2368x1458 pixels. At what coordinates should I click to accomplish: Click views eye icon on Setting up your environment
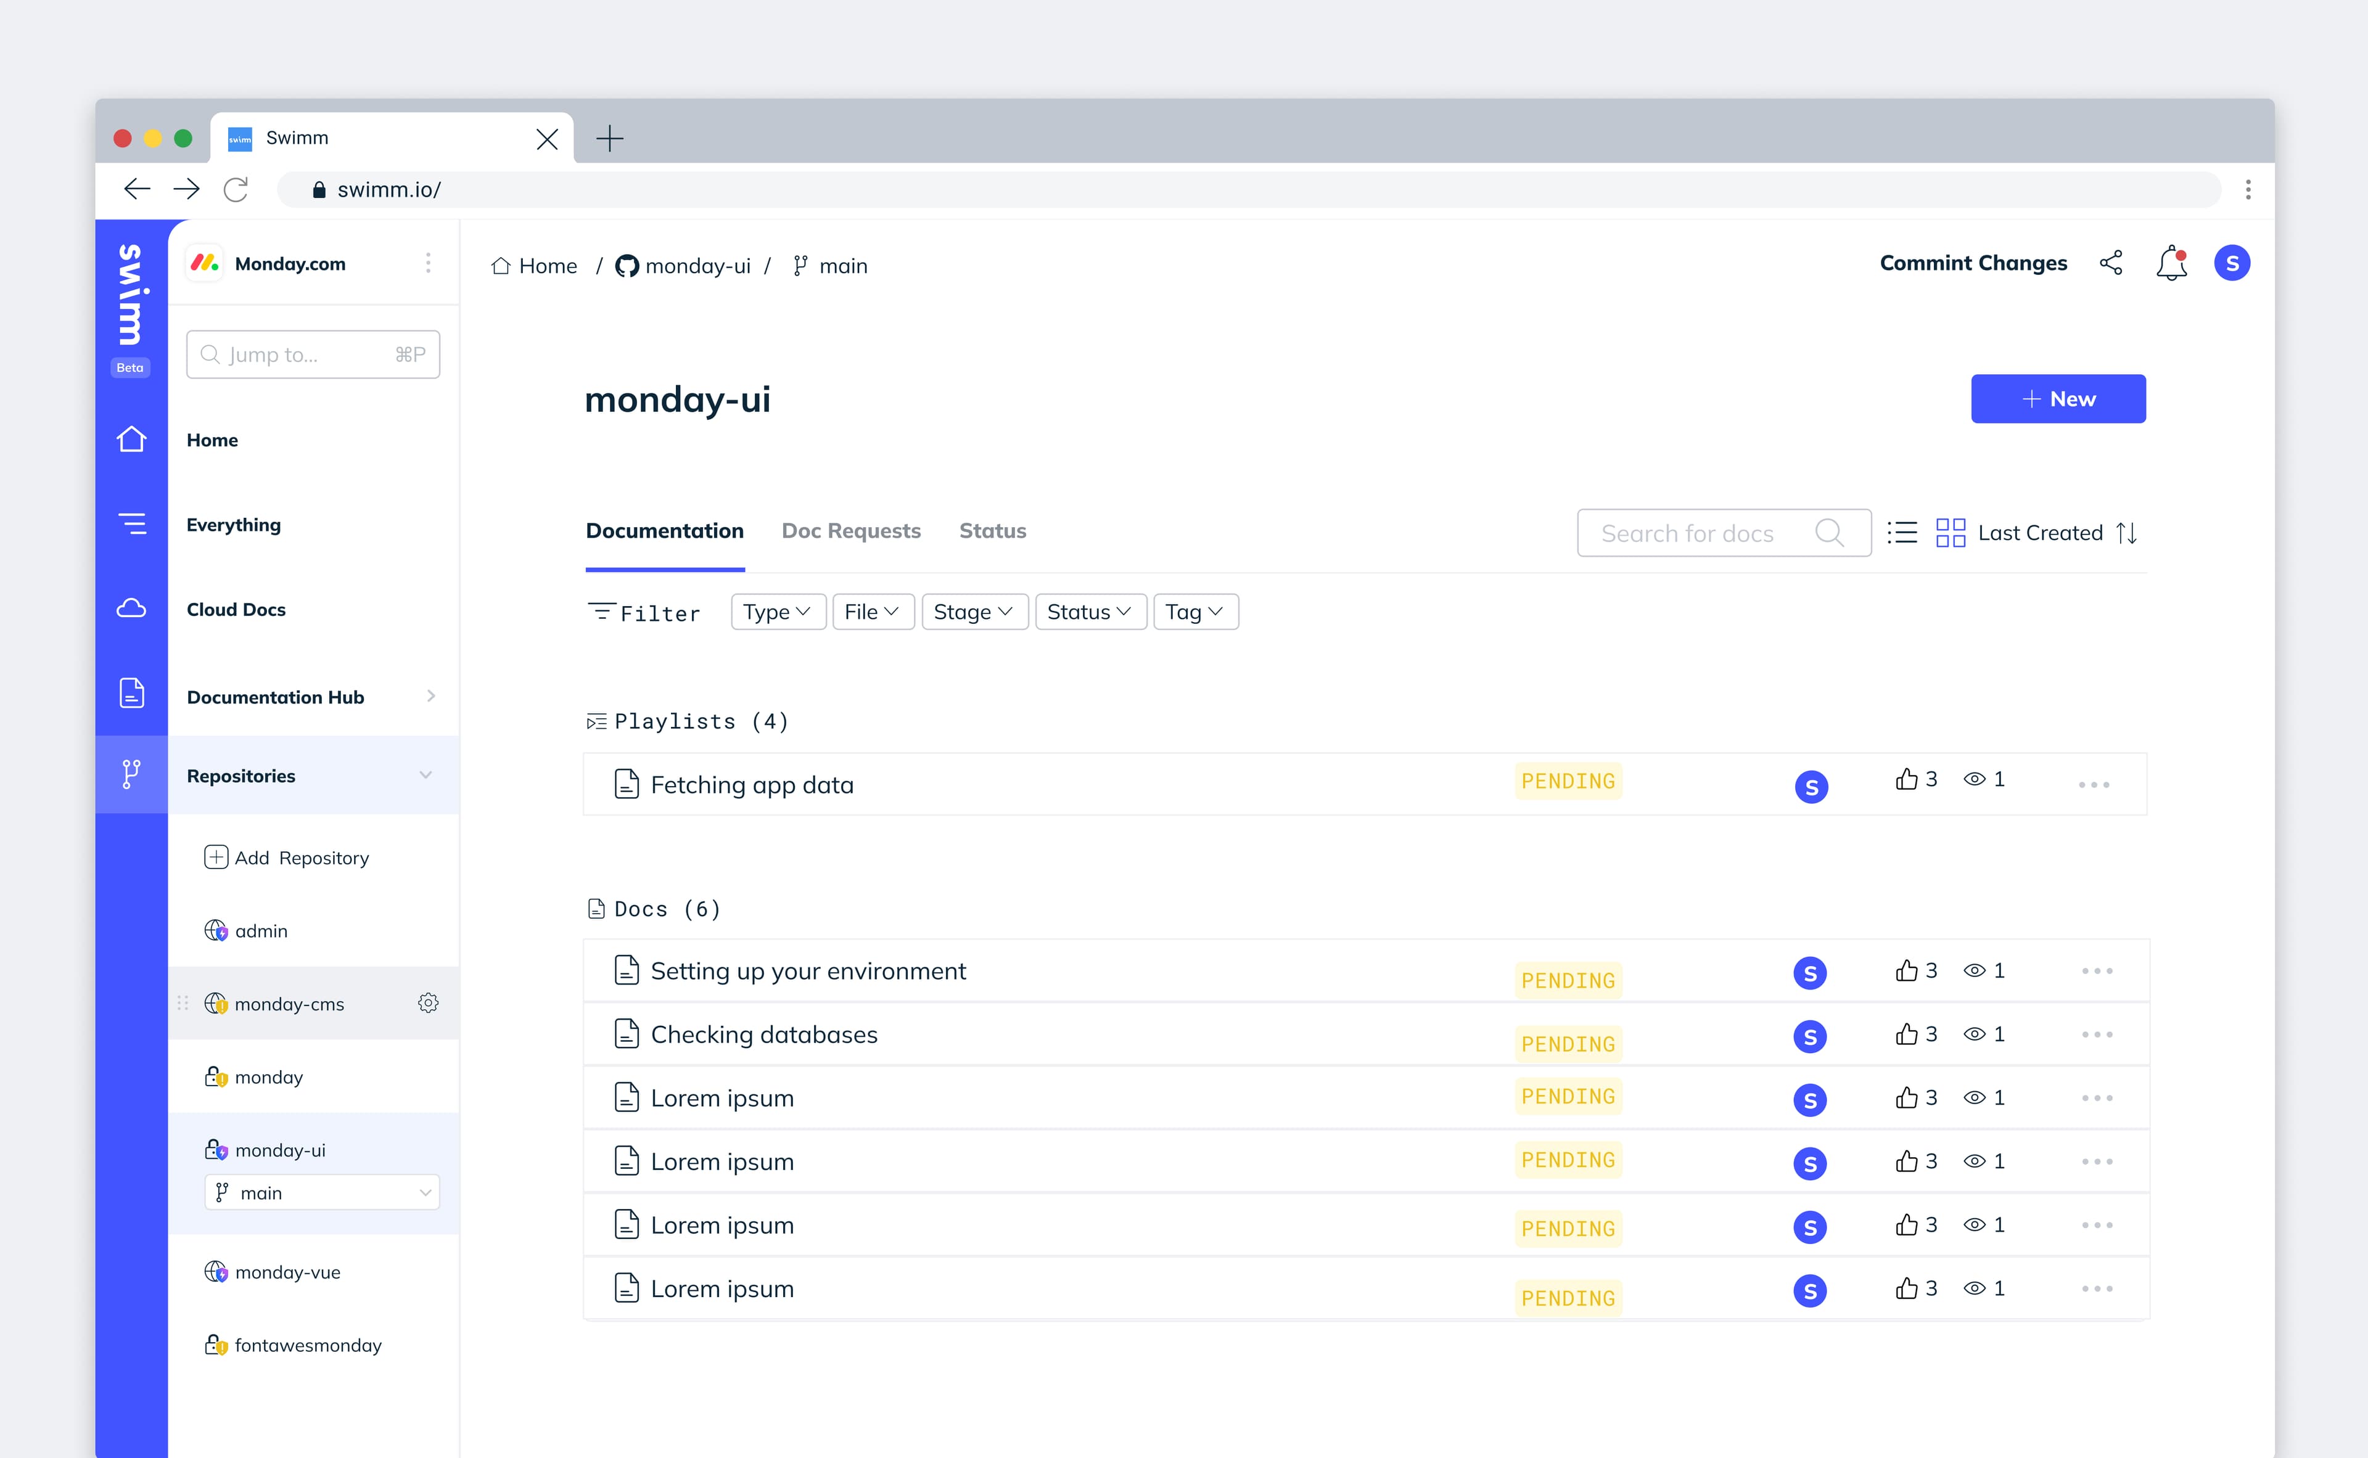(x=1975, y=970)
